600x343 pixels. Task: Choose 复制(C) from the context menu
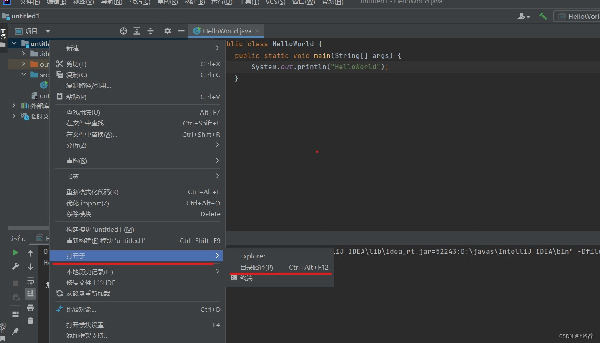(x=137, y=75)
